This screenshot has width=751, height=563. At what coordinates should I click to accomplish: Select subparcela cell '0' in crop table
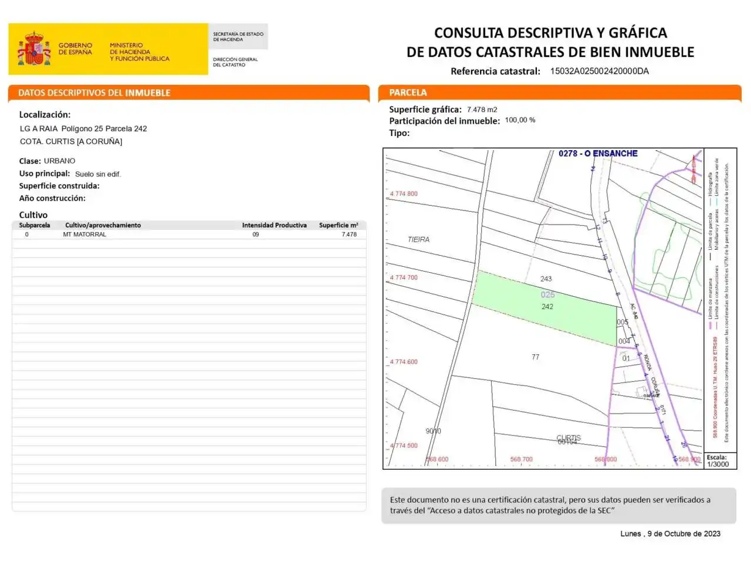coord(26,235)
